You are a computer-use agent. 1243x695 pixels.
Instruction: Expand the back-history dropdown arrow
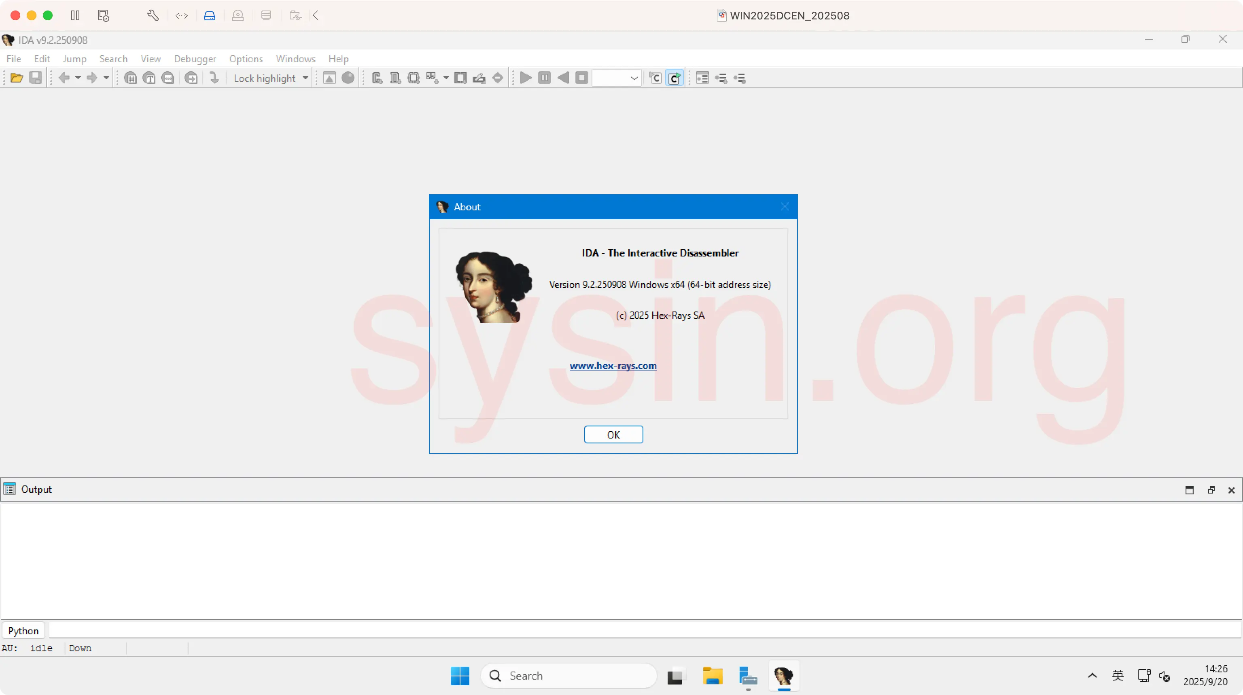pos(78,78)
